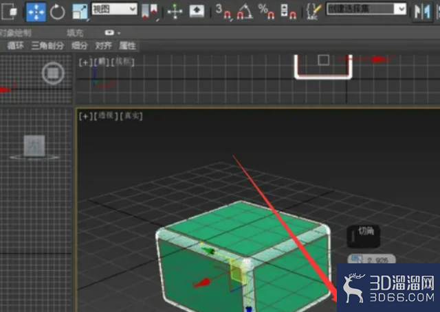Click the chamfer amount field 2.926
The width and height of the screenshot is (440, 312).
[x=377, y=261]
